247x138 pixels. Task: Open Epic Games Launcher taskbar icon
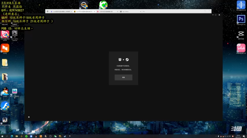[x=70, y=136]
